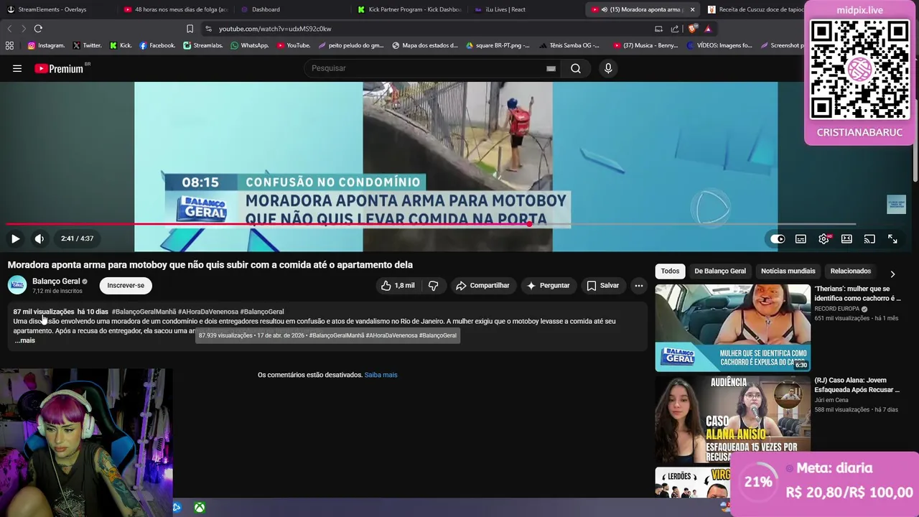Click the progress bar scrubber handle
The image size is (919, 517).
[x=529, y=224]
